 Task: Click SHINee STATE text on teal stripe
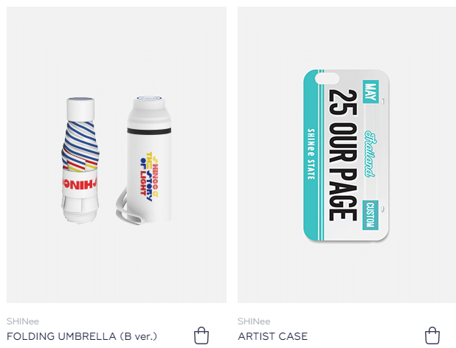[311, 154]
